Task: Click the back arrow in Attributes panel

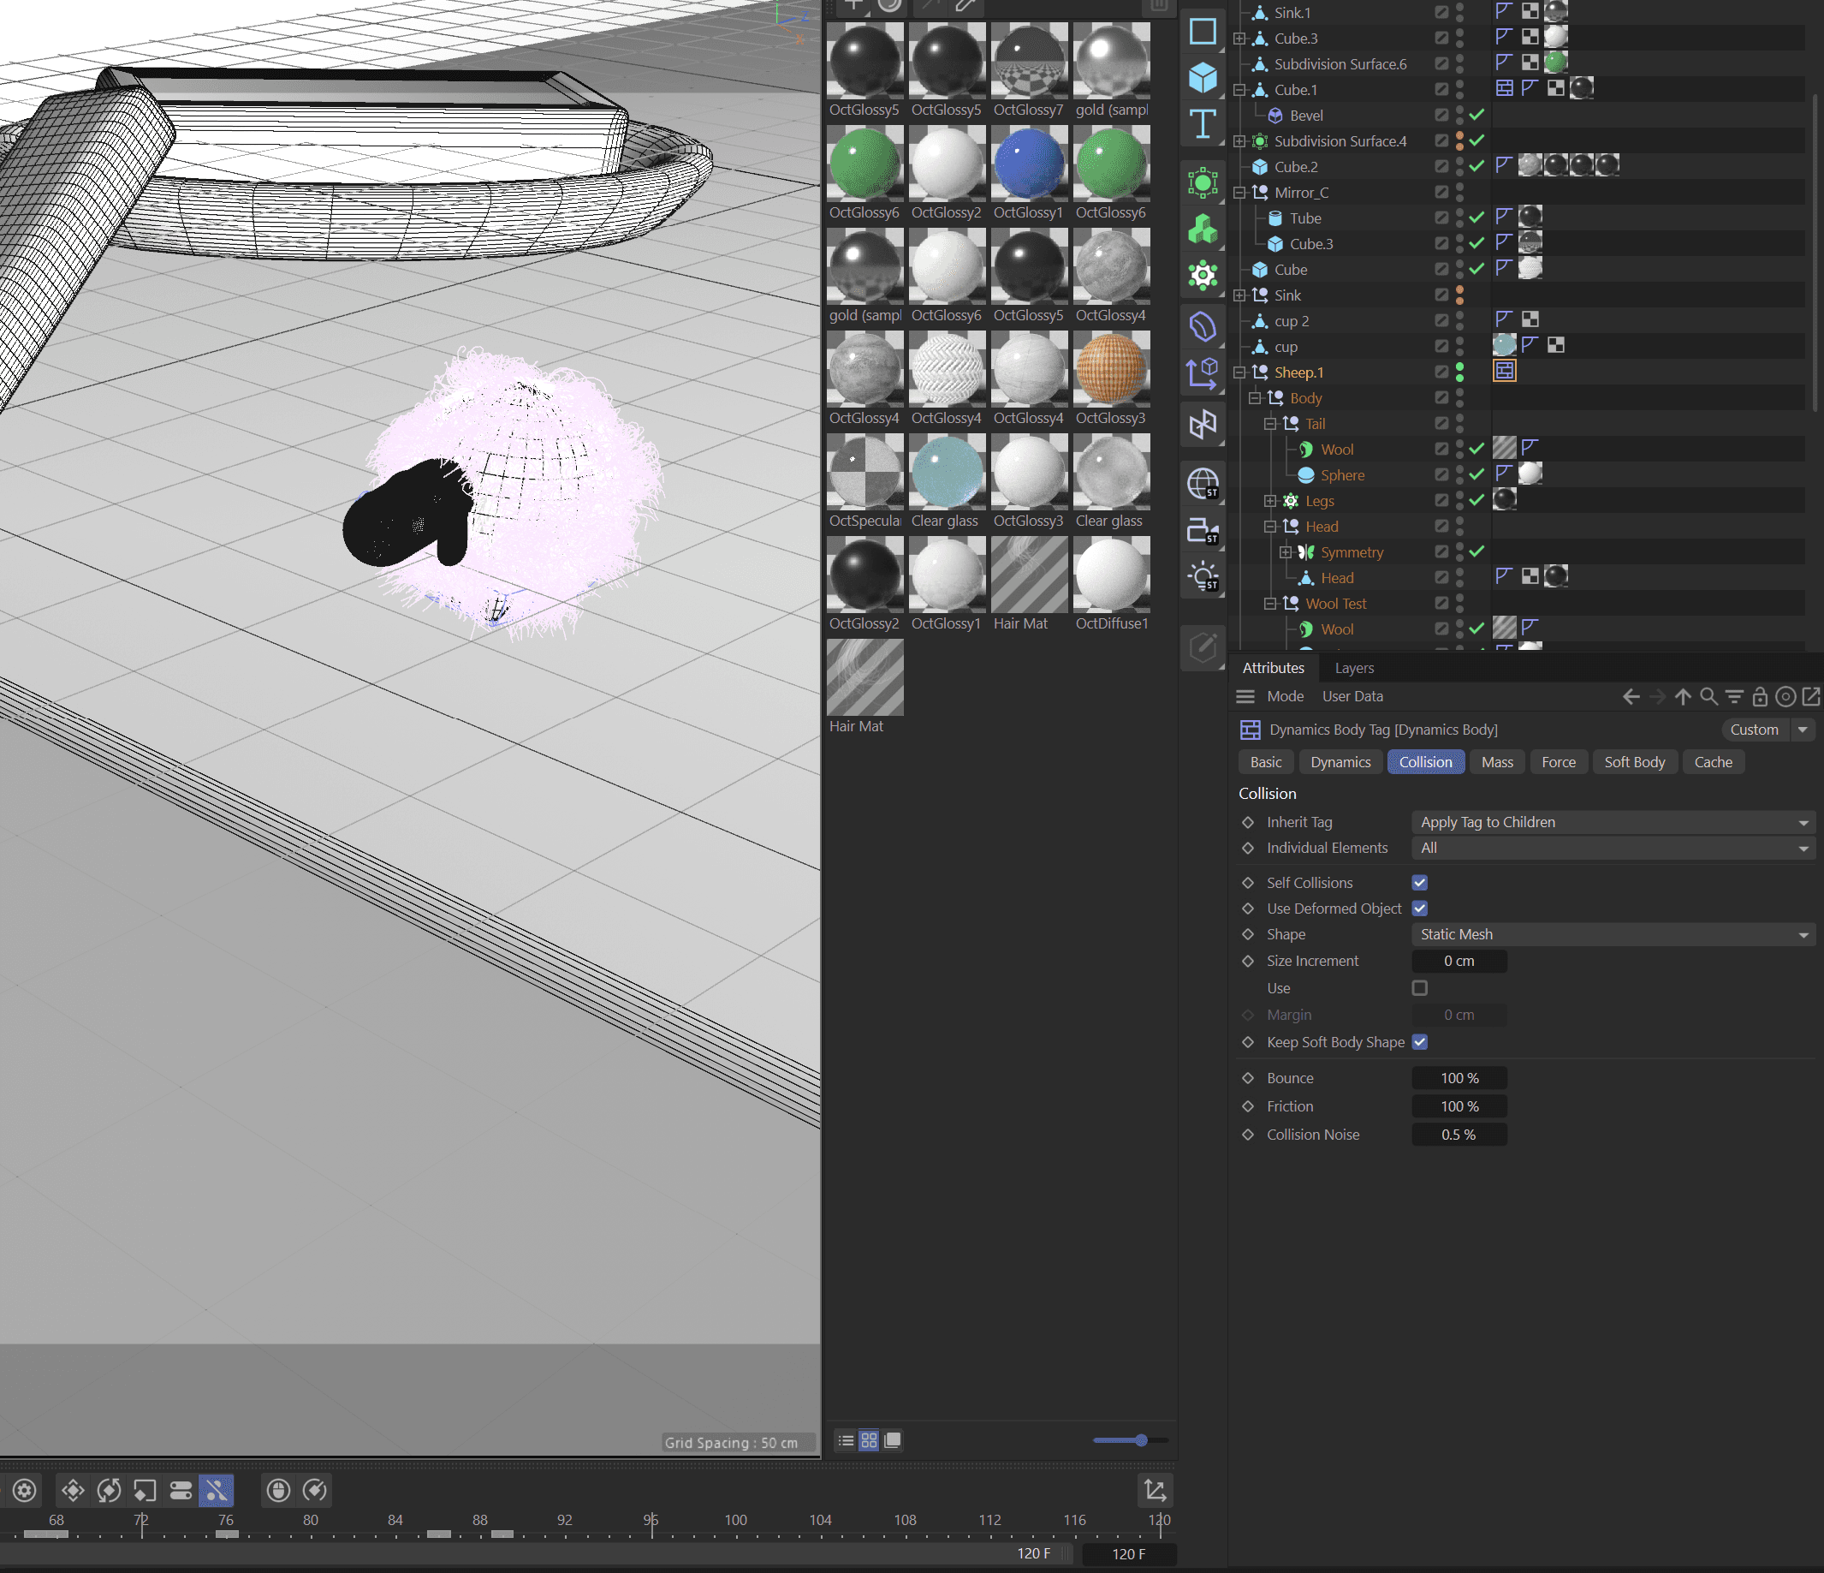Action: pos(1631,697)
